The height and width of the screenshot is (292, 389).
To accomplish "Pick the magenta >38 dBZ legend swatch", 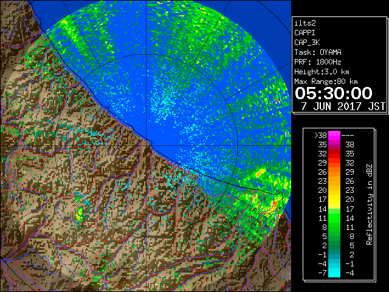I will coord(334,136).
